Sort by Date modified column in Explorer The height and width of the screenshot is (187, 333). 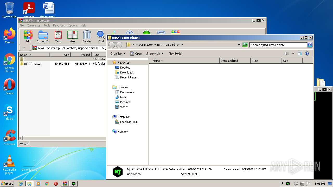pos(235,61)
